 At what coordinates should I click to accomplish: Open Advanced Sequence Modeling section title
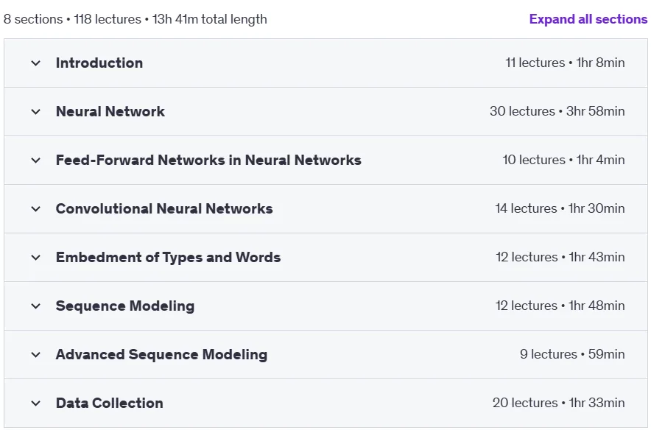[161, 354]
